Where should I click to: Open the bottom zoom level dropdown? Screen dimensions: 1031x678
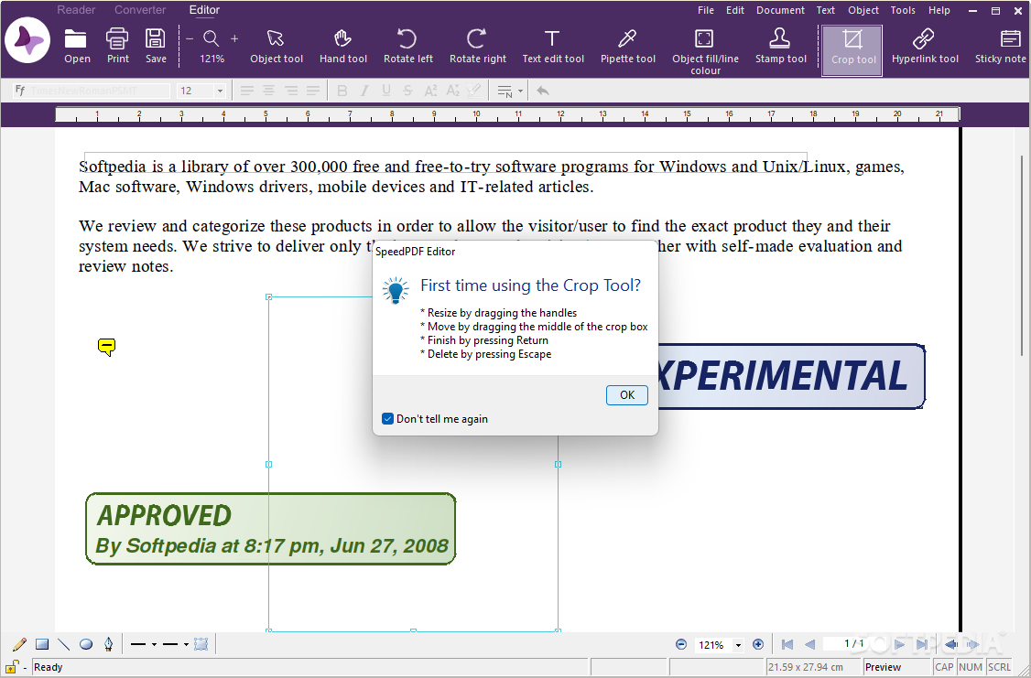tap(738, 645)
